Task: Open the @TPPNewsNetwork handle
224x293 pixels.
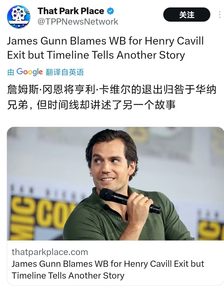Action: [x=78, y=22]
